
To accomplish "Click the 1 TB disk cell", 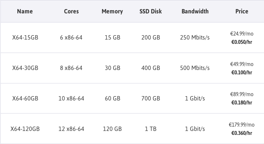I will click(150, 129).
